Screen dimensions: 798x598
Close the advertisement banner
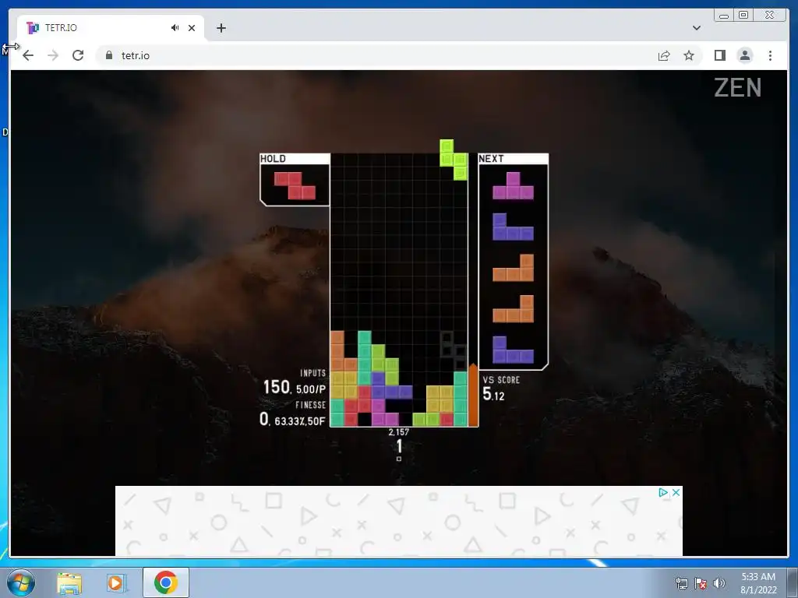tap(676, 492)
